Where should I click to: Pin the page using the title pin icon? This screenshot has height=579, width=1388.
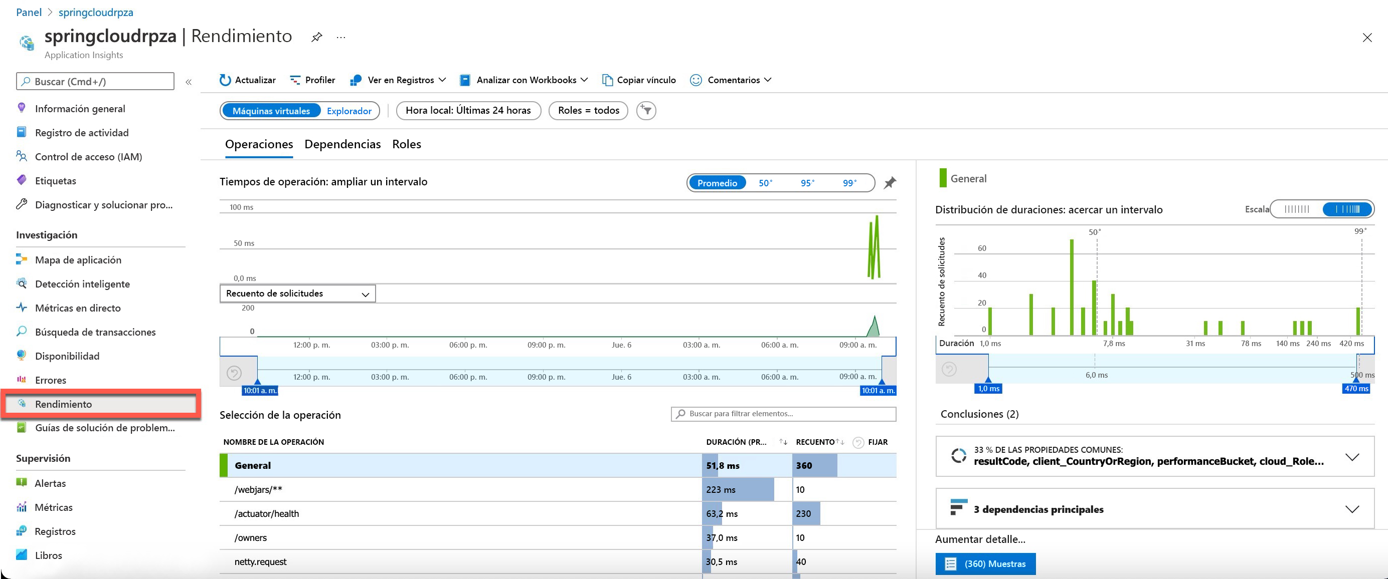[317, 37]
